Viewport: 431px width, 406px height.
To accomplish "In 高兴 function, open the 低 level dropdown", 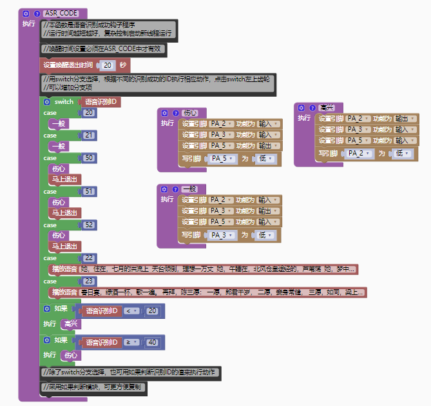I will 402,154.
